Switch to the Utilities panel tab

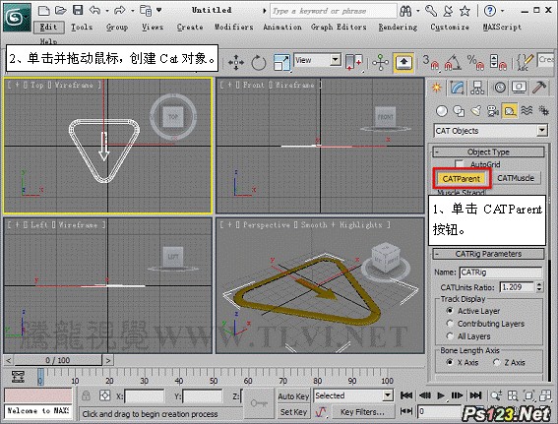[x=539, y=88]
